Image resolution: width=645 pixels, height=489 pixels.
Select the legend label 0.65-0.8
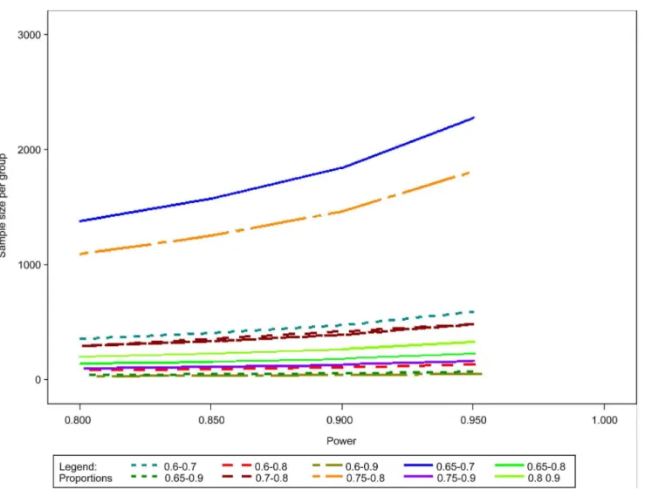point(546,467)
